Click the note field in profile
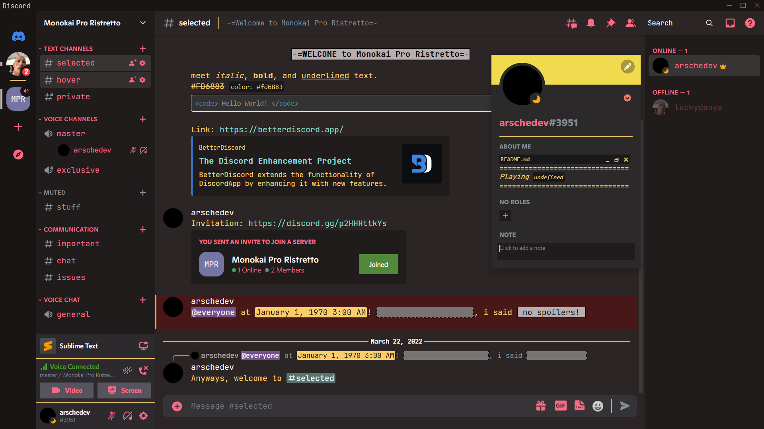Image resolution: width=764 pixels, height=429 pixels. click(x=565, y=251)
